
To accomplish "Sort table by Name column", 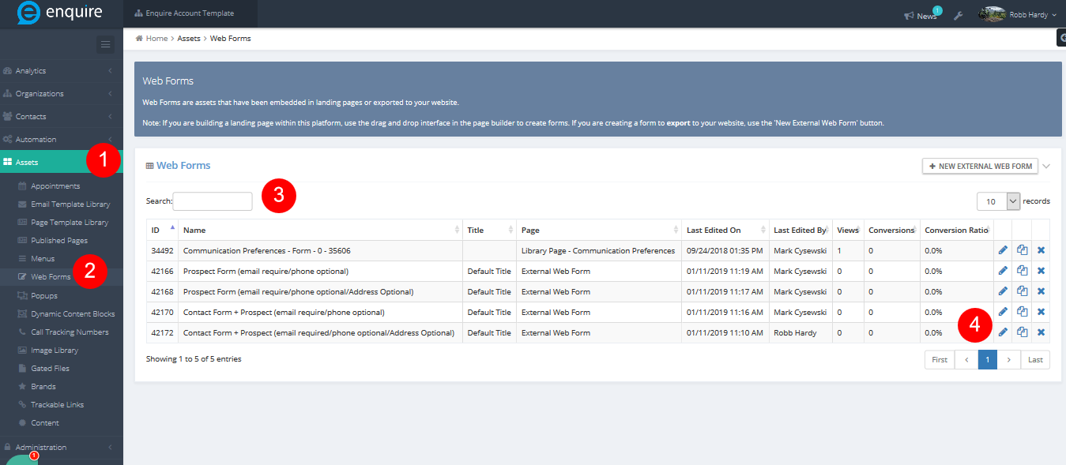I will 320,230.
